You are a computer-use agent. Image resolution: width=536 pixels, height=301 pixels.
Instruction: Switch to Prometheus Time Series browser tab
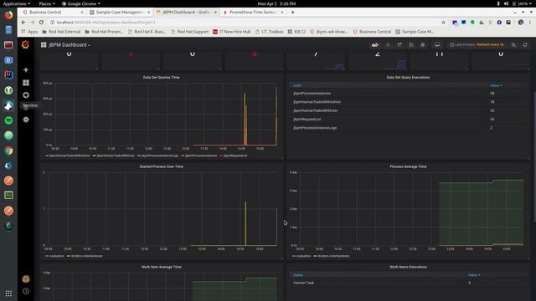(x=253, y=12)
